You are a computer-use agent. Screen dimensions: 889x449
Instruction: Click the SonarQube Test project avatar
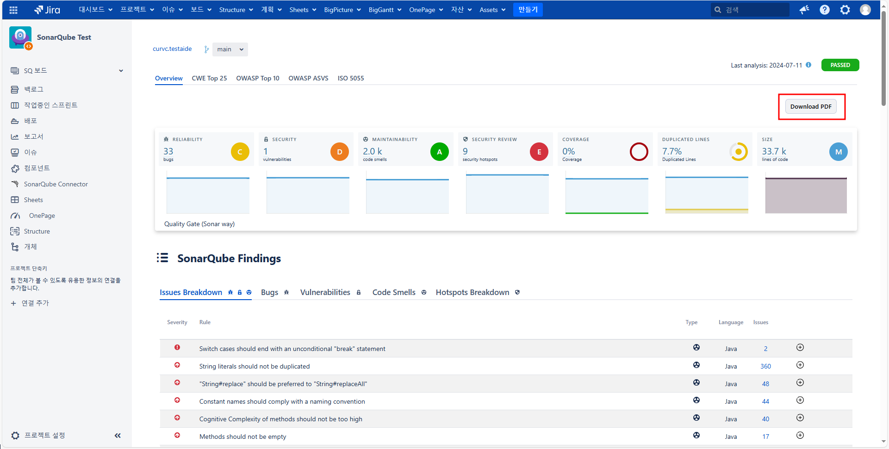21,38
